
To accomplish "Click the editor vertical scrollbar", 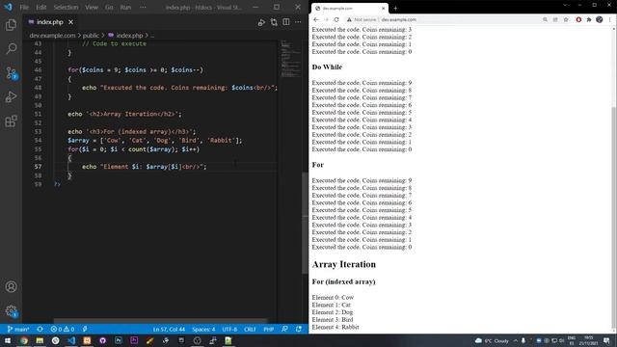I will (305, 223).
